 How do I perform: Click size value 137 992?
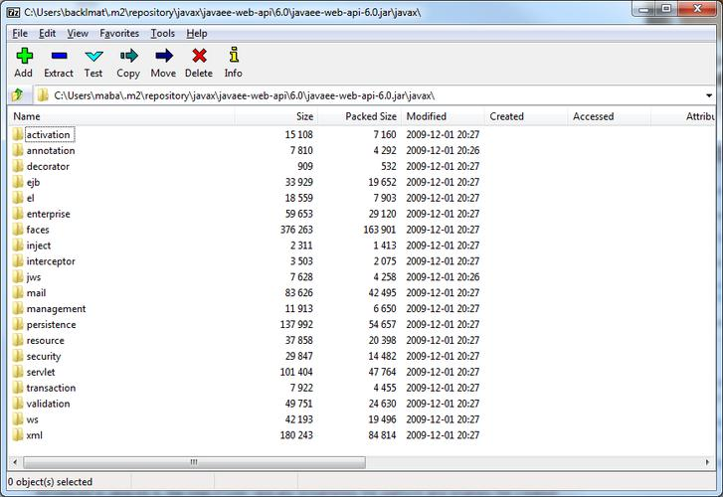pyautogui.click(x=296, y=324)
